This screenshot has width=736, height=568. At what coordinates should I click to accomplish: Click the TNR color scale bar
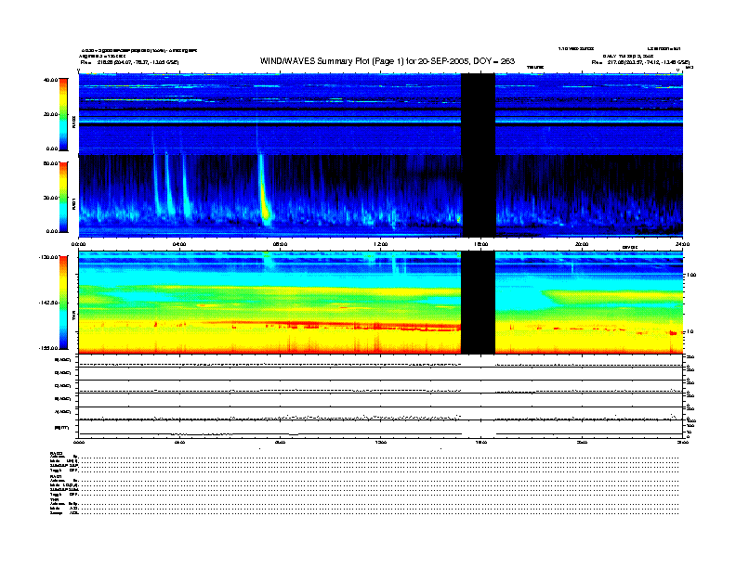[x=63, y=303]
